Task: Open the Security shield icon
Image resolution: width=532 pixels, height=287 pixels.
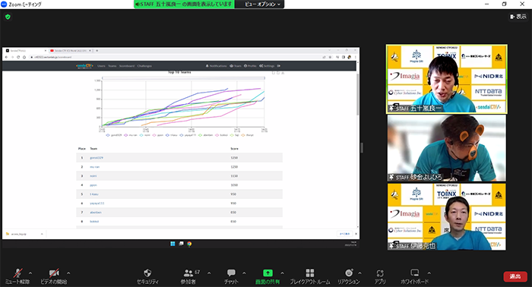Action: click(x=147, y=273)
